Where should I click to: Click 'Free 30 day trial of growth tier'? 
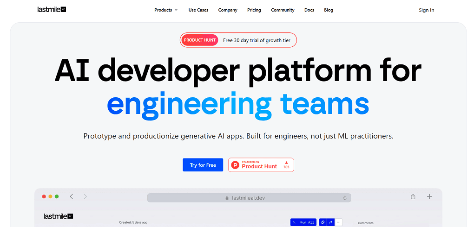257,40
